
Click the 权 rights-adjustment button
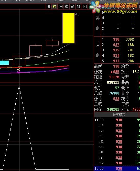coord(66,7)
